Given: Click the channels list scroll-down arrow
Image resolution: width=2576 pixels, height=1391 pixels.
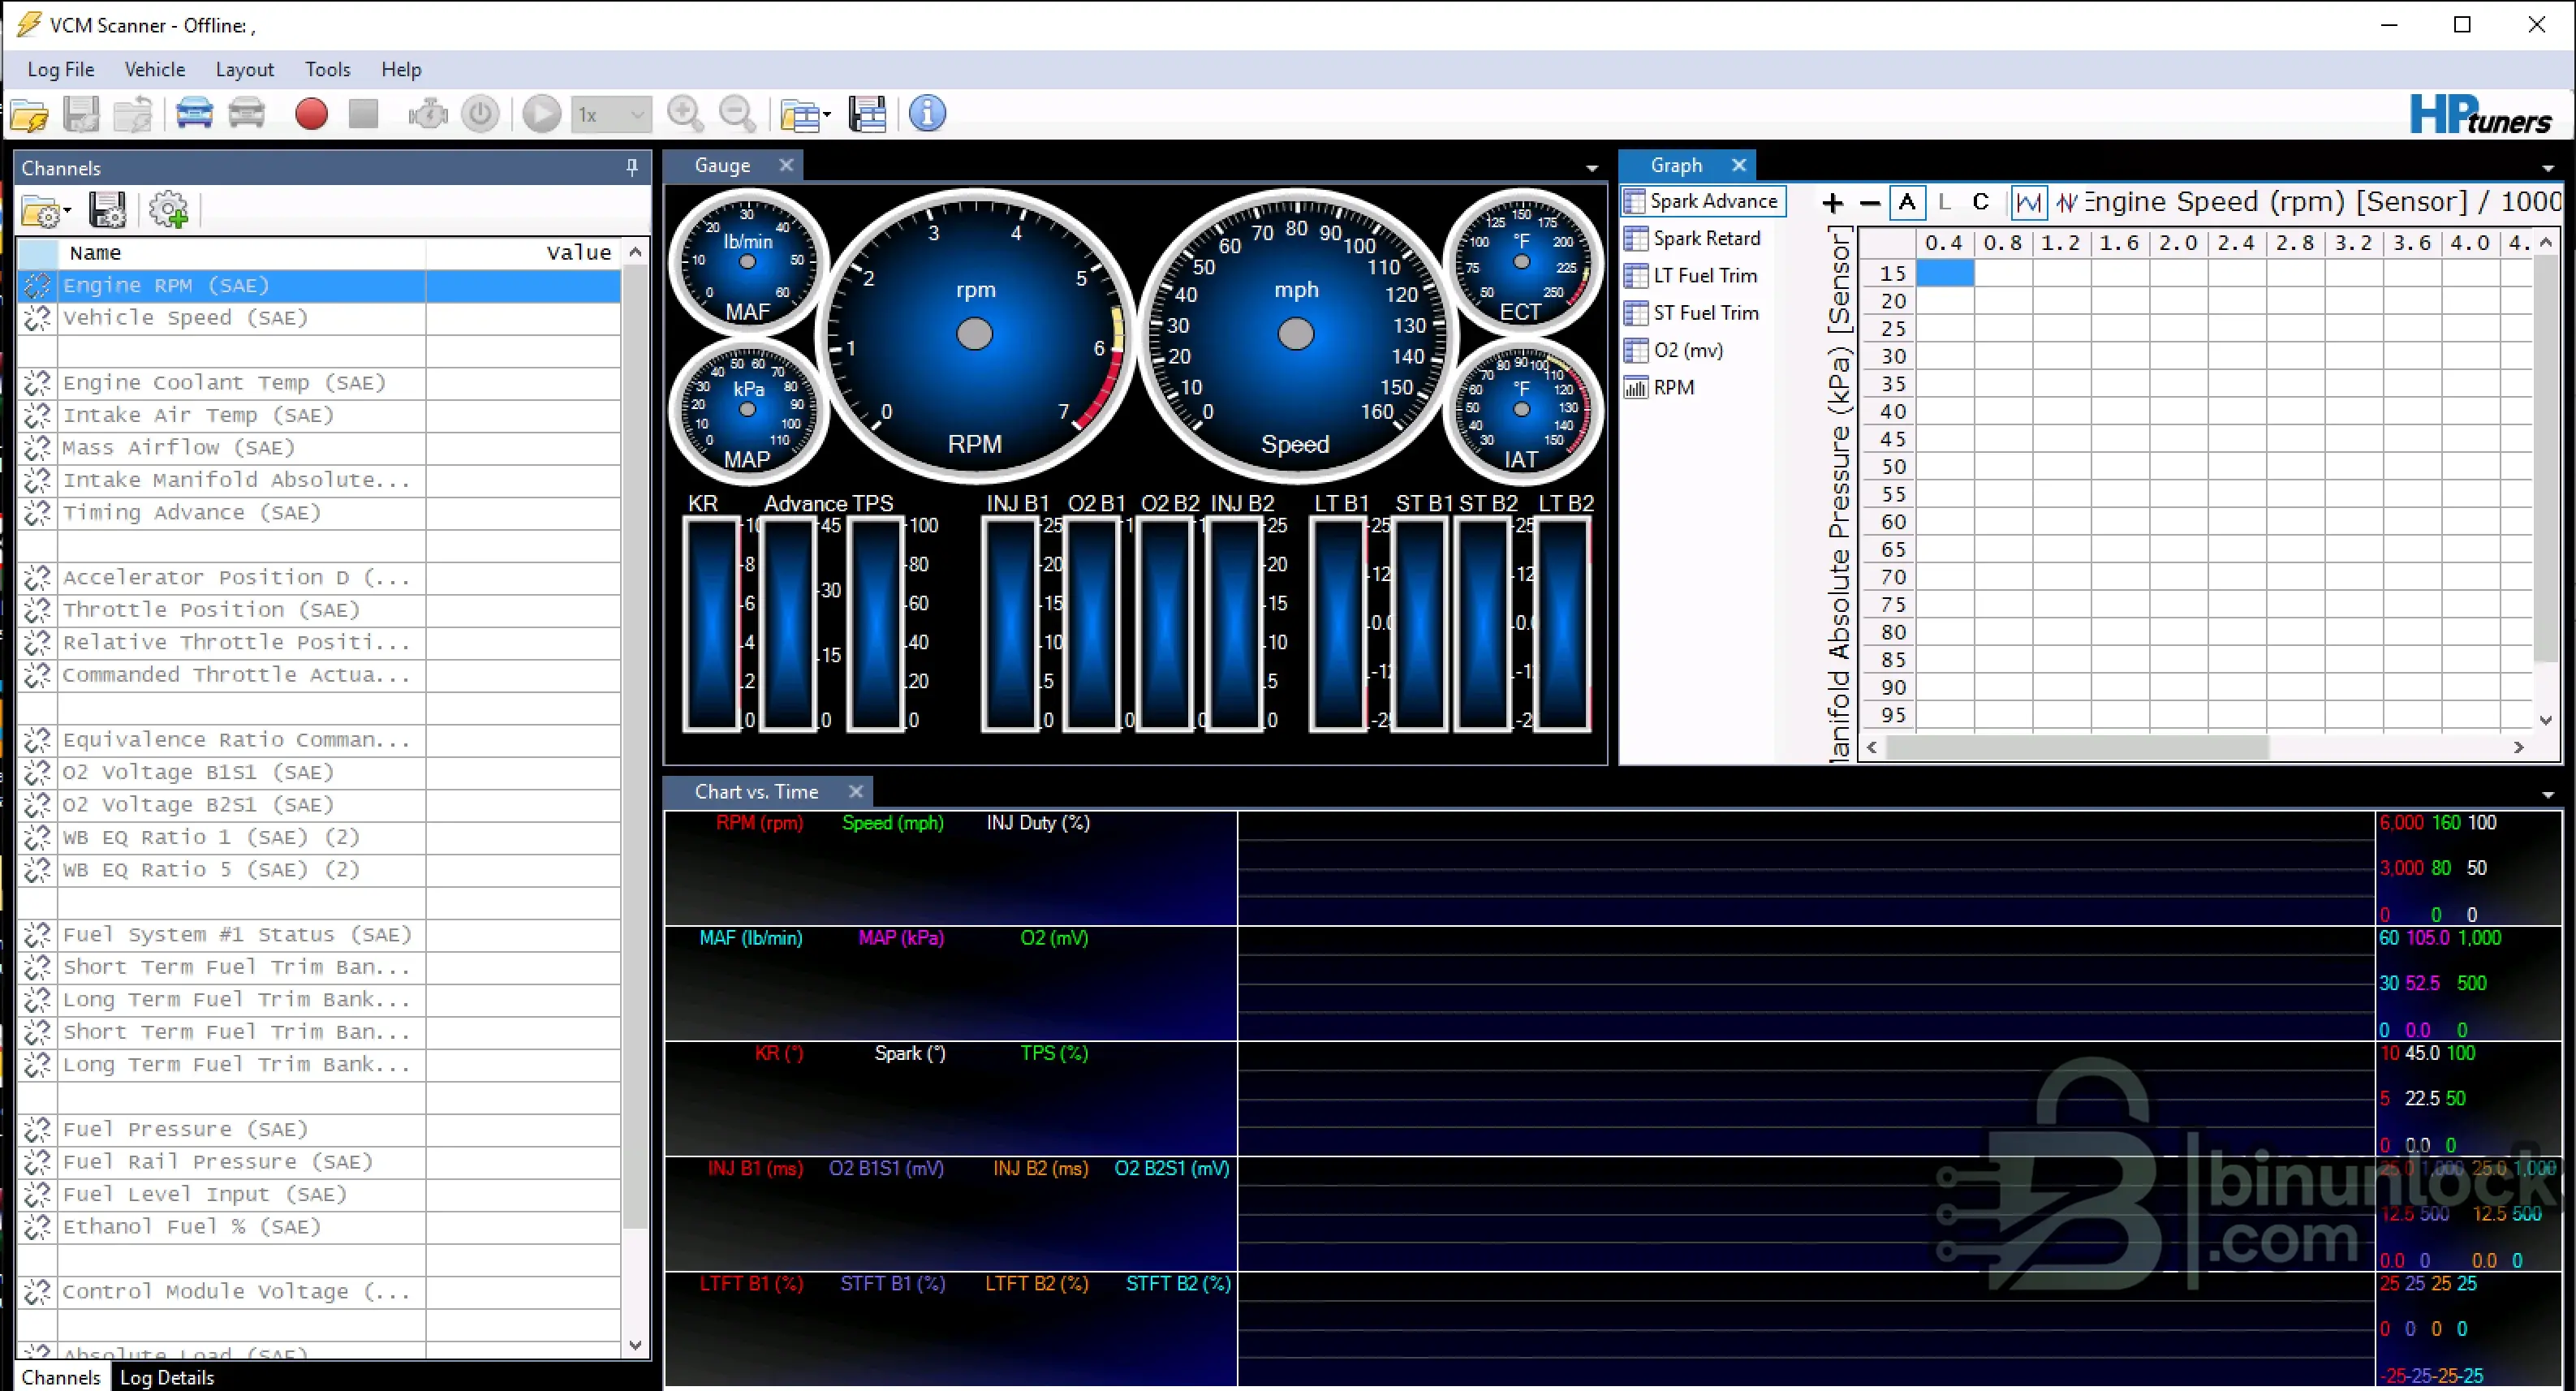Looking at the screenshot, I should pos(635,1345).
